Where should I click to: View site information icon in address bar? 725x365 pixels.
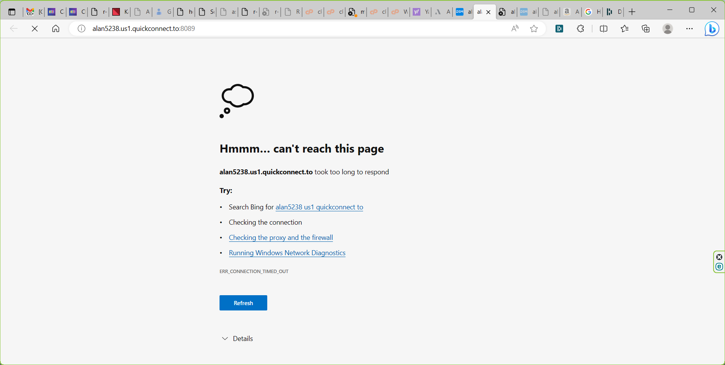click(81, 29)
